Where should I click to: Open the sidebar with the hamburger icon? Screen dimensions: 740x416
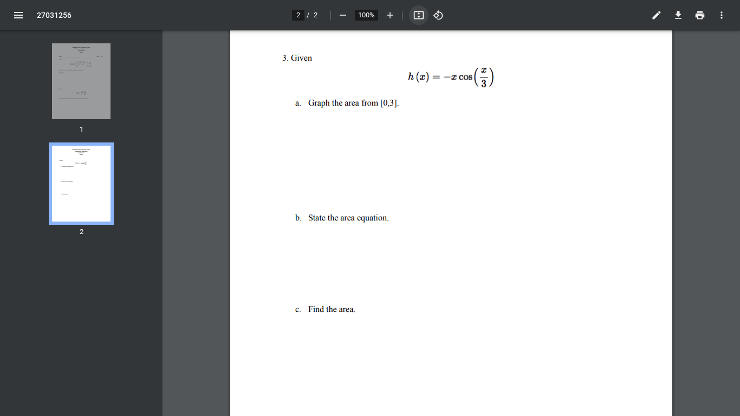18,15
